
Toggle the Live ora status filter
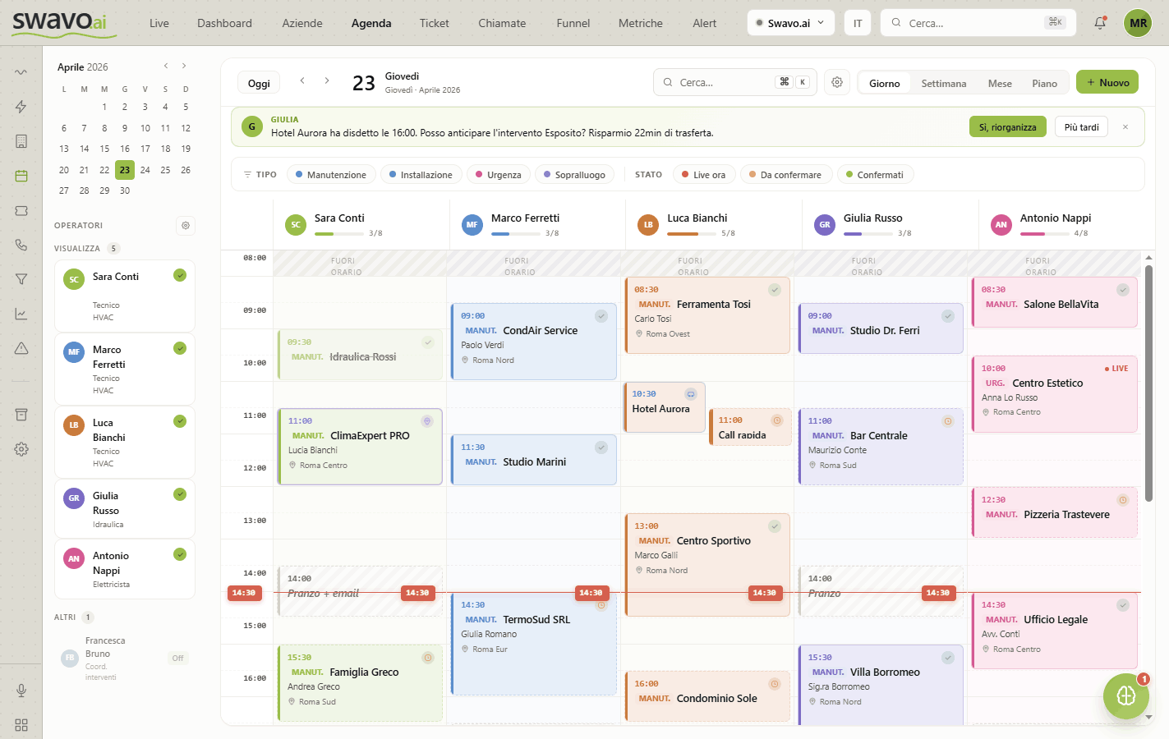coord(704,175)
